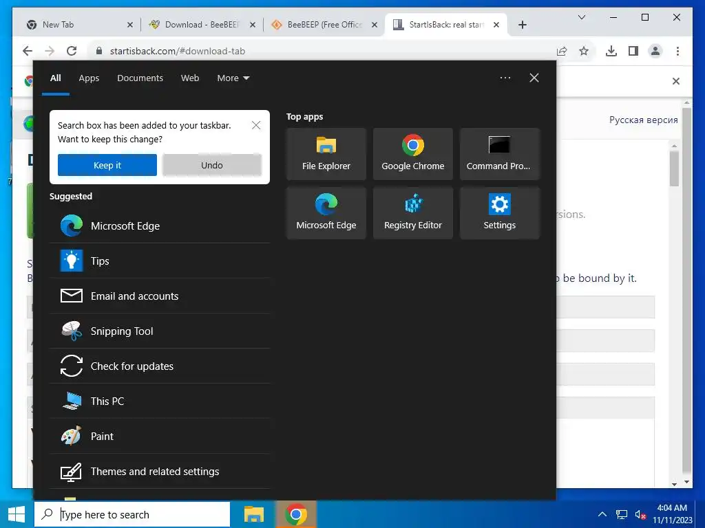The width and height of the screenshot is (705, 528).
Task: Open Chrome tab search chevron
Action: tap(581, 17)
